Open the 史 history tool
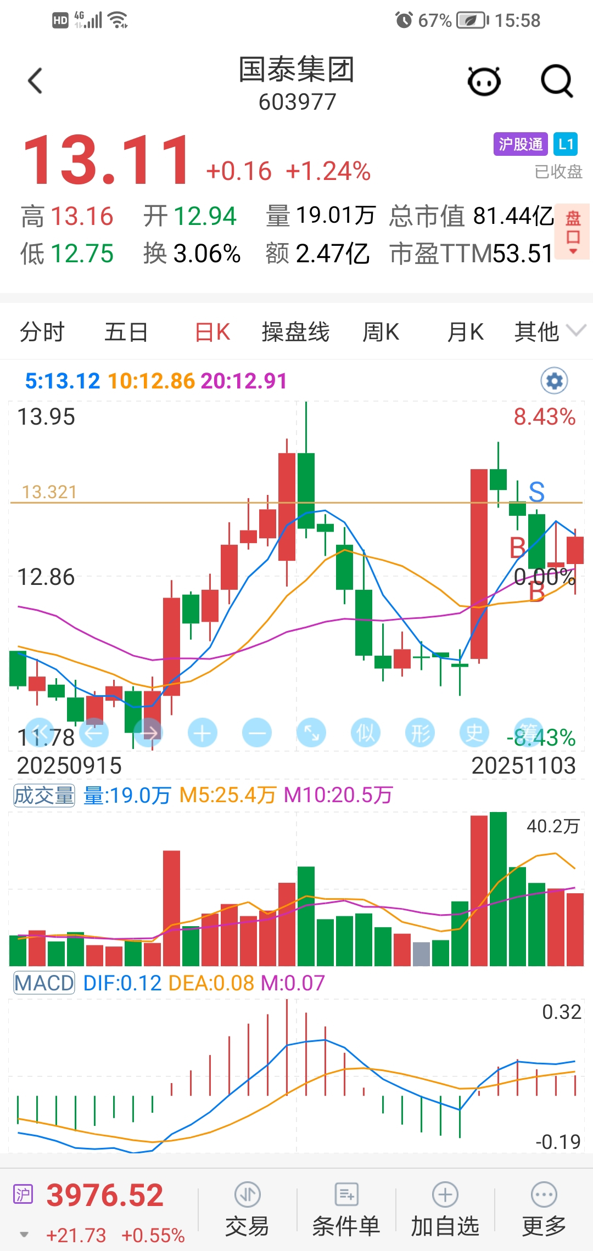Image resolution: width=593 pixels, height=1251 pixels. (x=474, y=732)
